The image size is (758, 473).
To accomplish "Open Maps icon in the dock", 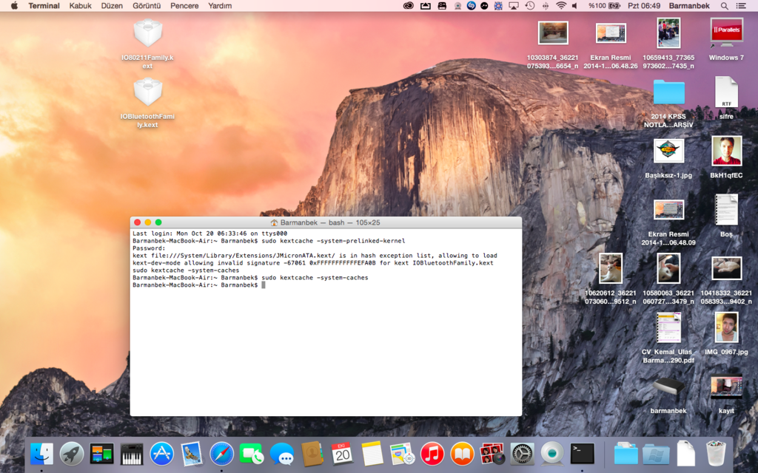I will pos(402,455).
